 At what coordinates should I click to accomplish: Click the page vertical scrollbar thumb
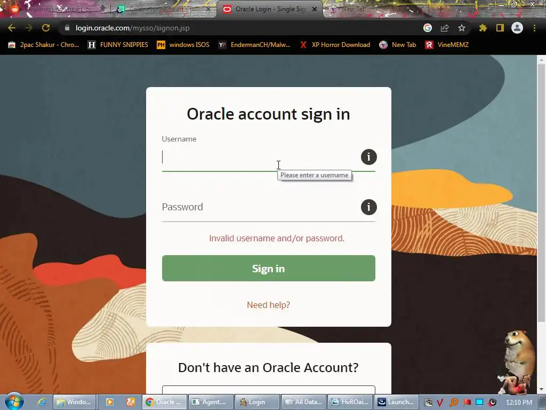click(542, 193)
